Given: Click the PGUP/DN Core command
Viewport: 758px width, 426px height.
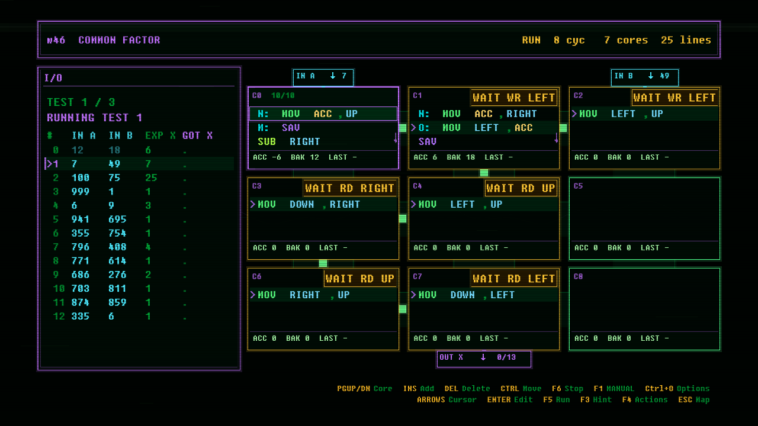Looking at the screenshot, I should pyautogui.click(x=365, y=389).
